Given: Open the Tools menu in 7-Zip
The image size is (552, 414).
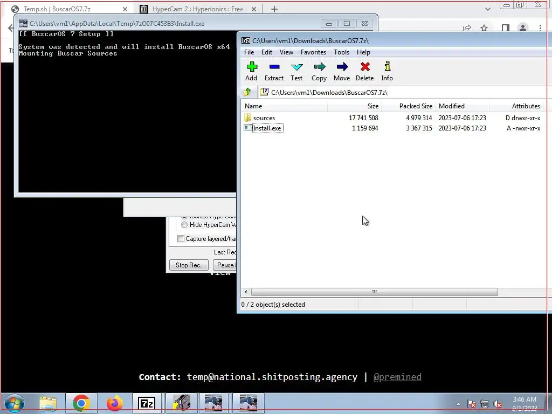Looking at the screenshot, I should pos(341,52).
